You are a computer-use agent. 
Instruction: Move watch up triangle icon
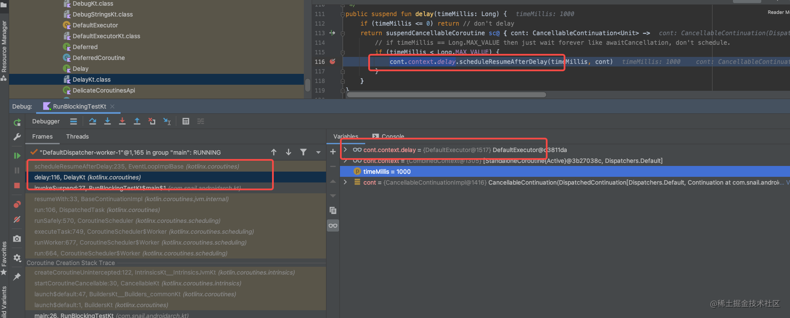[x=333, y=181]
